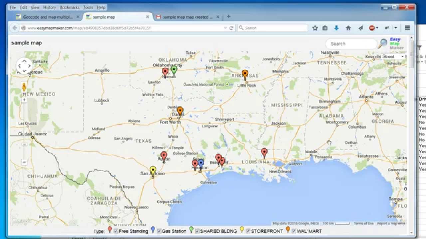Screen dimensions: 426x239
Task: Open the Firefox hamburger menu icon
Action: coord(407,28)
